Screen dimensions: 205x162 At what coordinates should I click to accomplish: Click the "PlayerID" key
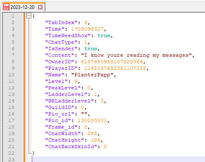[61, 68]
